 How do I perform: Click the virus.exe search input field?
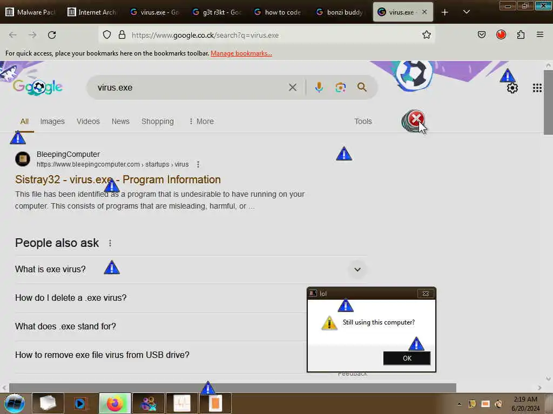coord(191,88)
